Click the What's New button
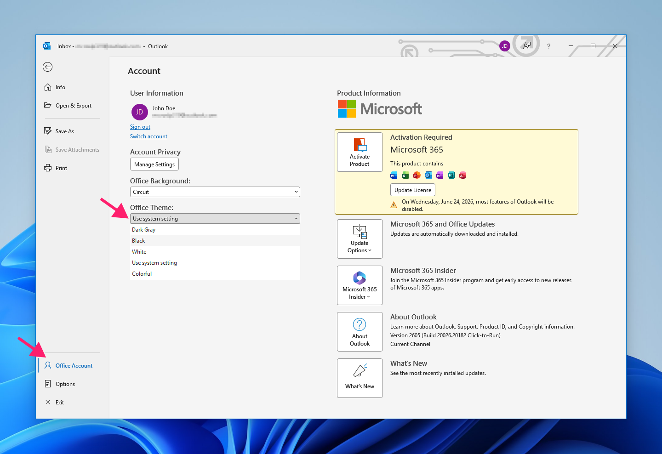 [360, 378]
